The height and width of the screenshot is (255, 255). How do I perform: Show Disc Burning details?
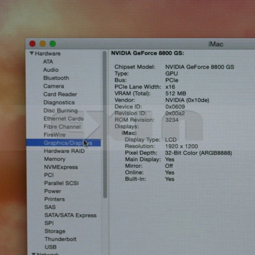point(60,110)
